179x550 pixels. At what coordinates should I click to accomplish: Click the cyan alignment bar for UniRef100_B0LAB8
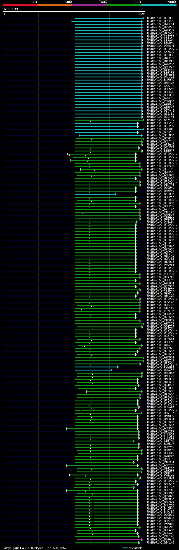tap(96, 367)
